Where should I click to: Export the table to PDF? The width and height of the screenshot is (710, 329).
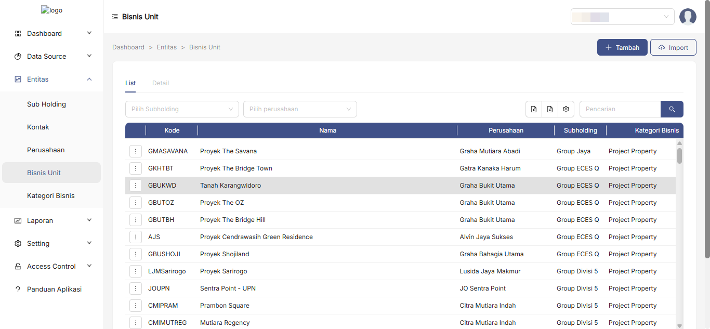click(x=550, y=109)
